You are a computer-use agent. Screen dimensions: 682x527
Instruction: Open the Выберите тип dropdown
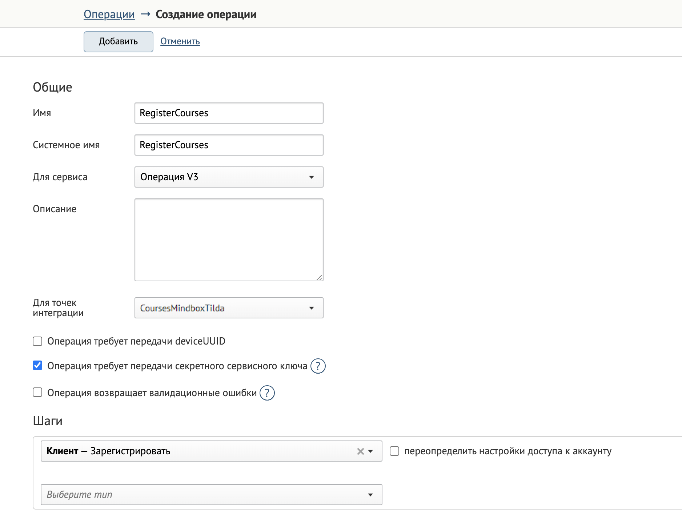[x=212, y=495]
